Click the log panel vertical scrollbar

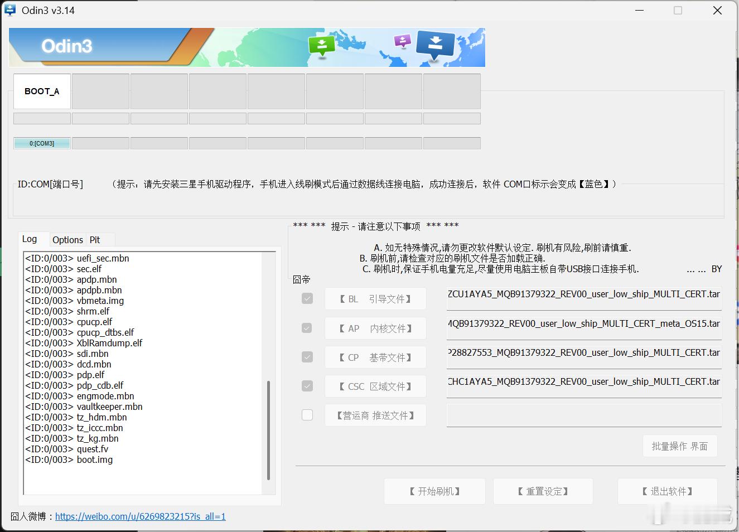pos(268,429)
